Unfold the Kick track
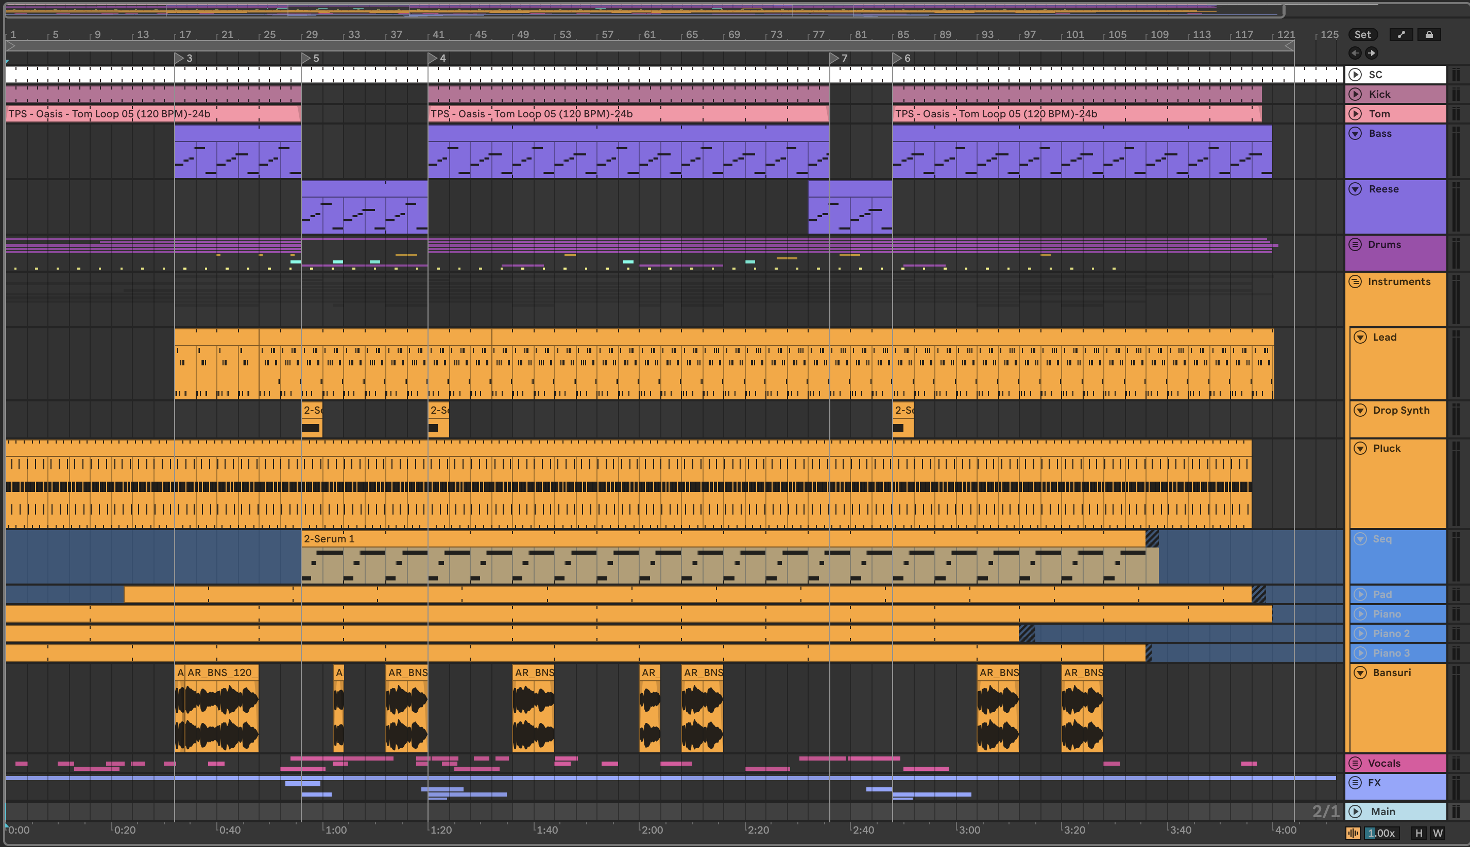The width and height of the screenshot is (1470, 847). tap(1355, 94)
